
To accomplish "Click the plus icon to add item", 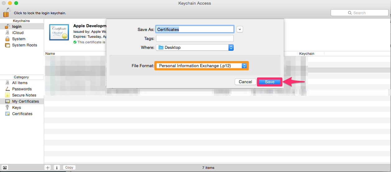I will coord(48,167).
